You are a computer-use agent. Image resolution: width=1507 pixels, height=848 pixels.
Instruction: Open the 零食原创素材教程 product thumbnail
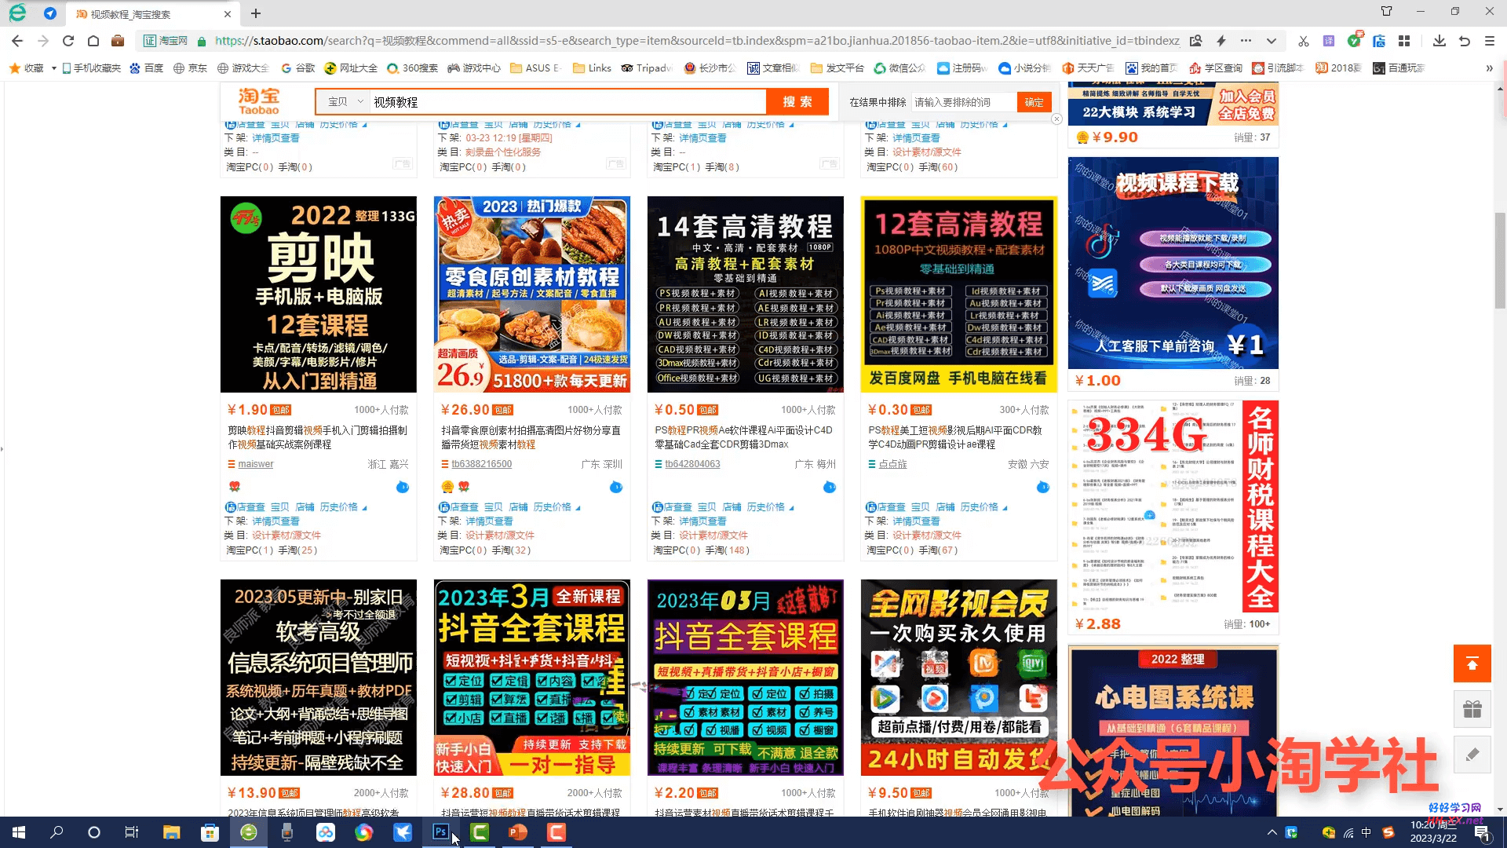point(532,294)
